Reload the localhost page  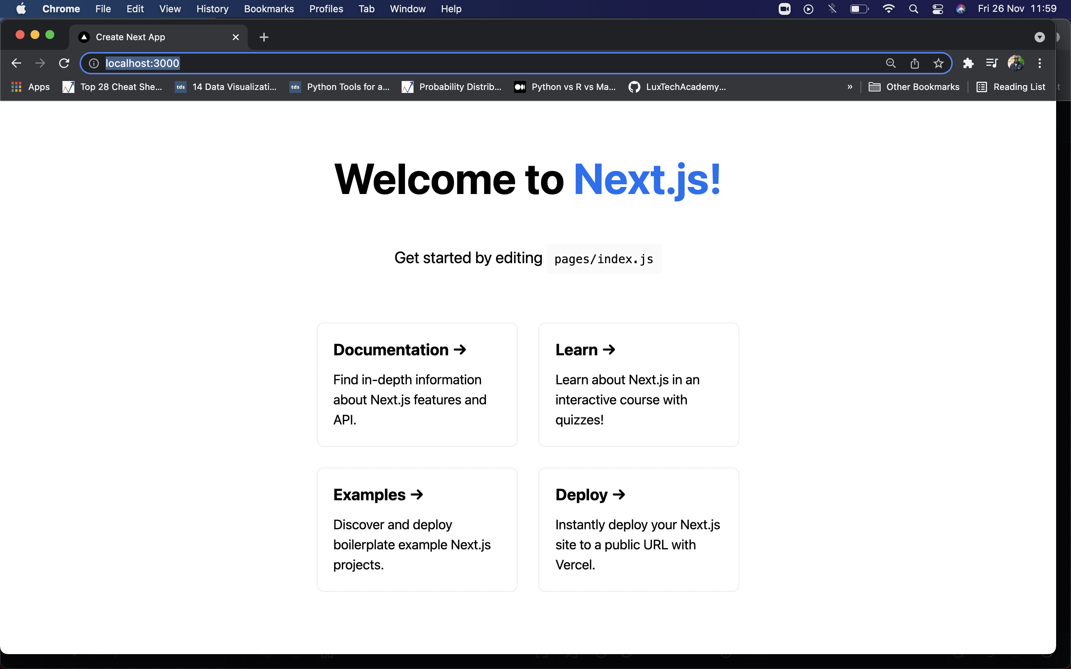click(64, 63)
